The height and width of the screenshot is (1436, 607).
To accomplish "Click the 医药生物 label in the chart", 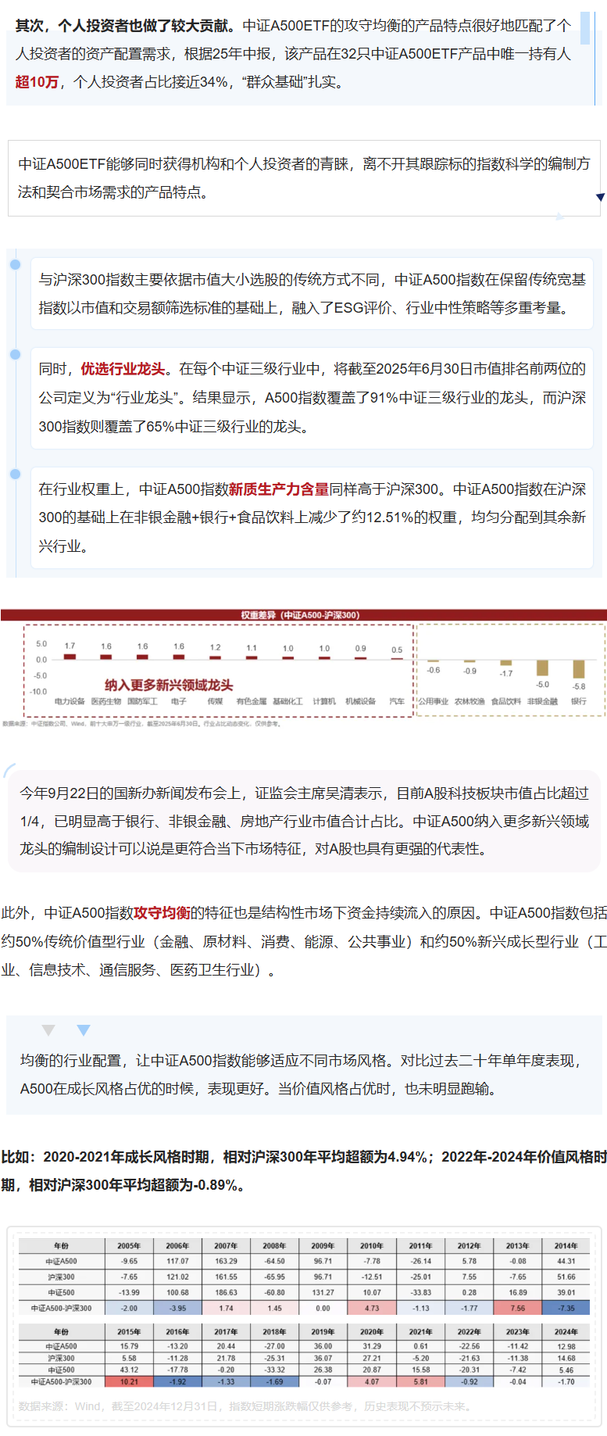I will pos(106,701).
